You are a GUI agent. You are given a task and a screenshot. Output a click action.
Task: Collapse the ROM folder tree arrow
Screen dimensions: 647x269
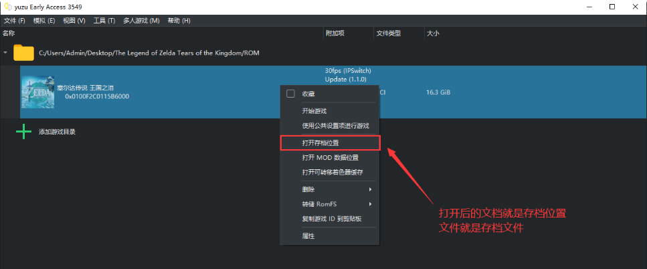click(5, 53)
